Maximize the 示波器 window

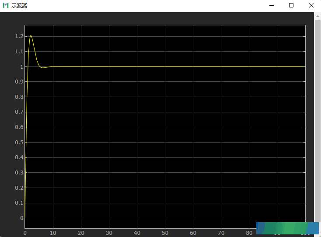pos(291,5)
